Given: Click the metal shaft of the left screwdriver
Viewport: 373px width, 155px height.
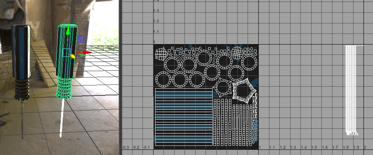Looking at the screenshot, I should point(22,119).
